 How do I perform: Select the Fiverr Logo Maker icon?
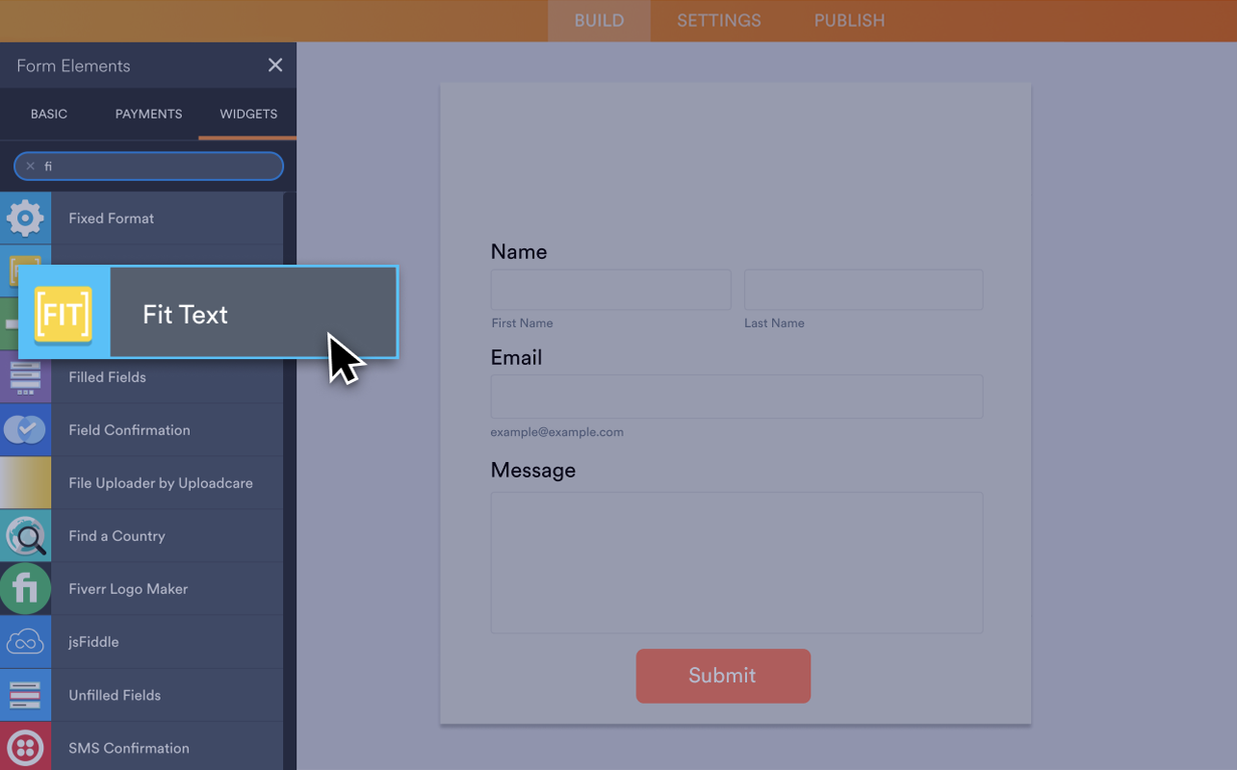pyautogui.click(x=25, y=588)
